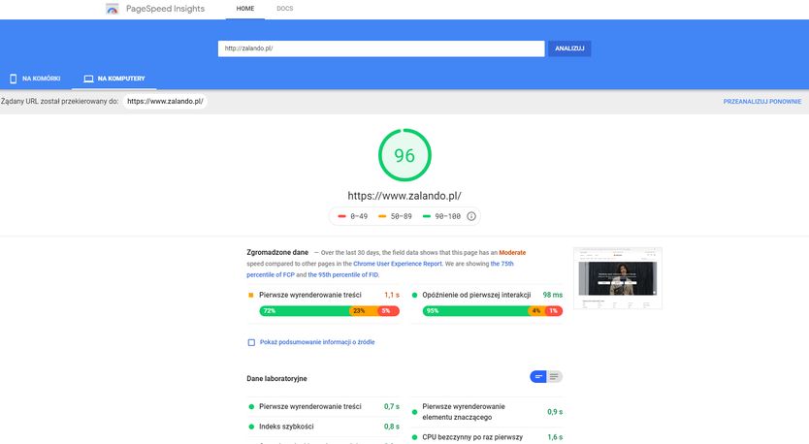Switch to the NA KOMÓRKI tab
The height and width of the screenshot is (444, 809).
[36, 79]
